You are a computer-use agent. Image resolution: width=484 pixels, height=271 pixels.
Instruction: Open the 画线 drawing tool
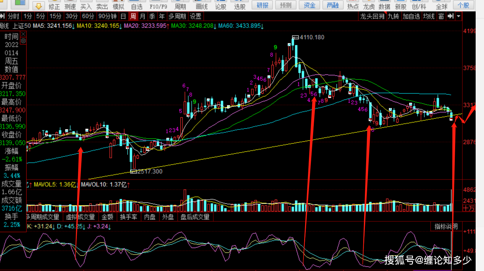coord(202,6)
